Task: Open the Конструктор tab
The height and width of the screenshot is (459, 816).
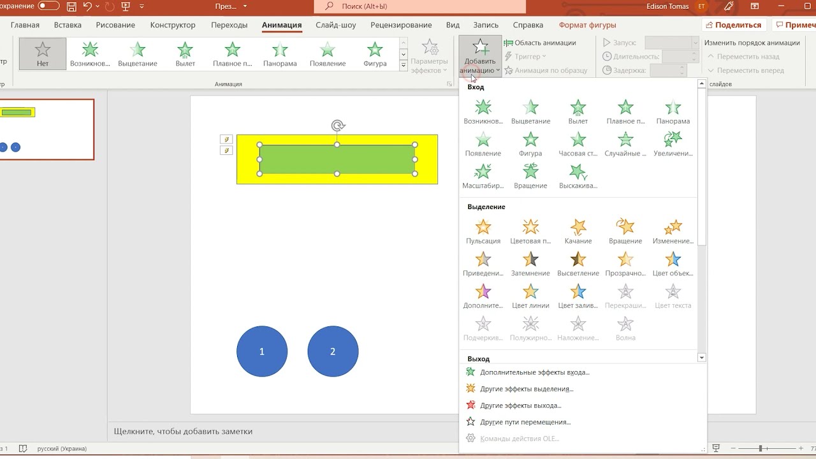Action: 173,25
